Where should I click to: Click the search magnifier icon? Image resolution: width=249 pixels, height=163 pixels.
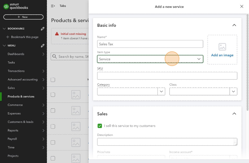(54, 57)
